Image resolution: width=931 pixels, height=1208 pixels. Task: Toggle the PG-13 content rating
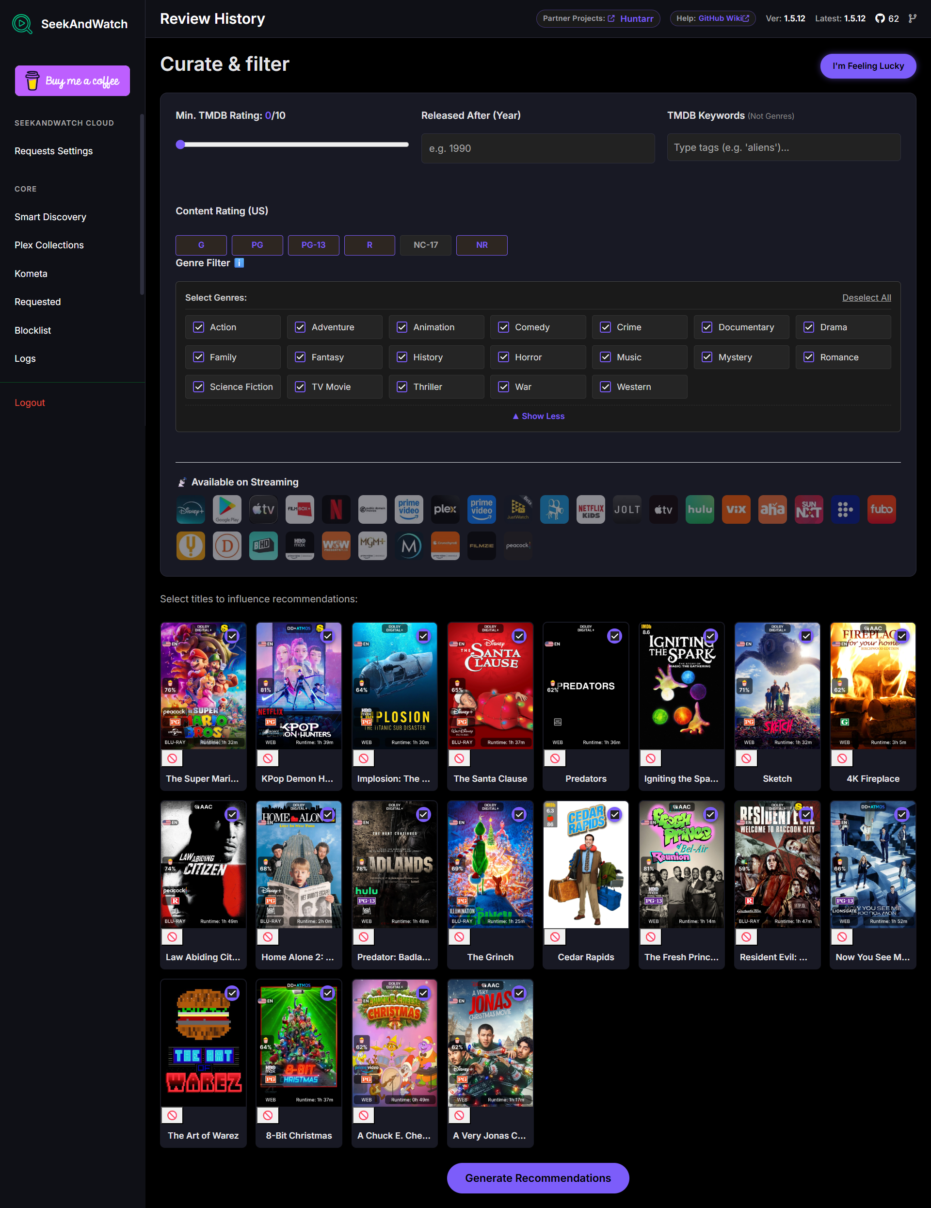pos(314,245)
